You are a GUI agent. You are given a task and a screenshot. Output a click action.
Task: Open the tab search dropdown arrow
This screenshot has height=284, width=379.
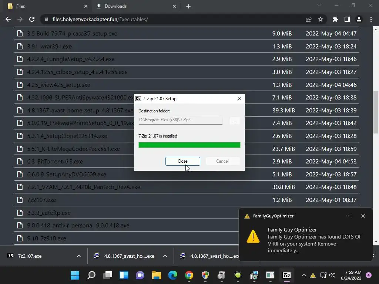pyautogui.click(x=319, y=5)
